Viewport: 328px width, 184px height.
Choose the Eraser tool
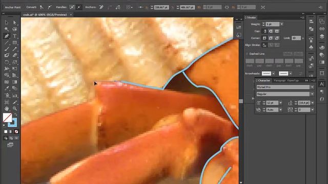tap(15, 56)
